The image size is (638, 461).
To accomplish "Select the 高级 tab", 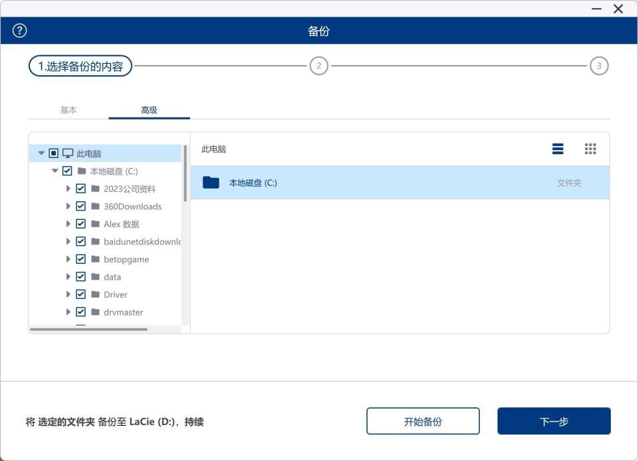I will click(150, 110).
